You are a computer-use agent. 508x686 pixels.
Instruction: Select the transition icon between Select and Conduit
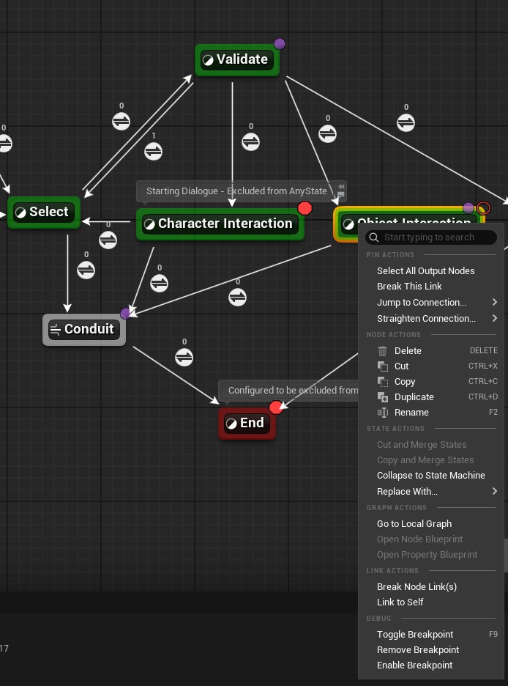[x=86, y=270]
